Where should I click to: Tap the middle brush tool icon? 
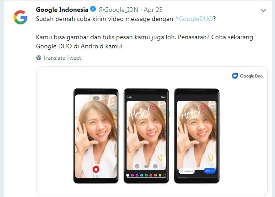coord(146,166)
